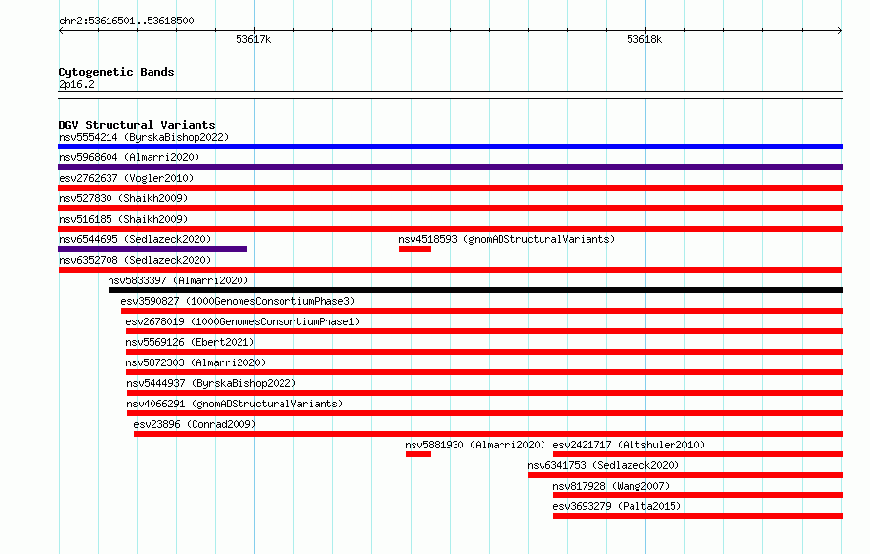Click the DGV Structural Variants track title

137,125
